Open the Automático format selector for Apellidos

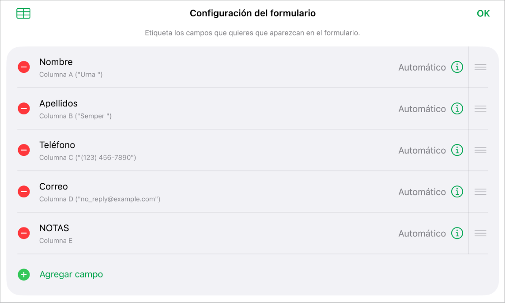tap(422, 108)
